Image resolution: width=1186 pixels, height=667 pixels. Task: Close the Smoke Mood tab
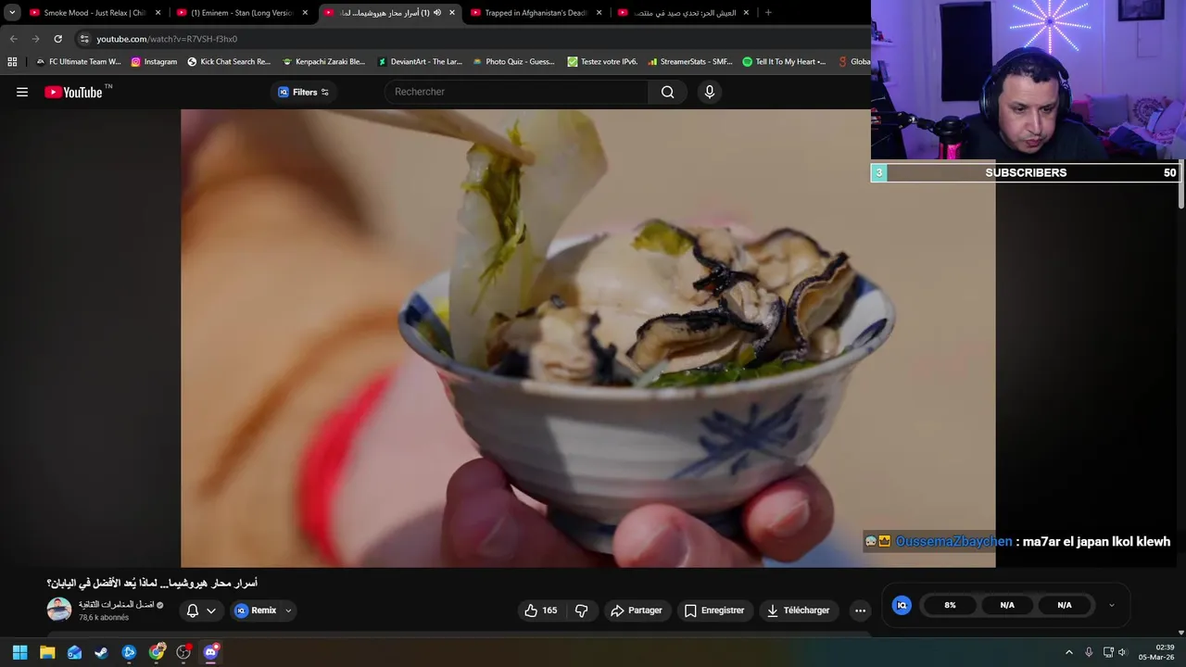point(158,13)
